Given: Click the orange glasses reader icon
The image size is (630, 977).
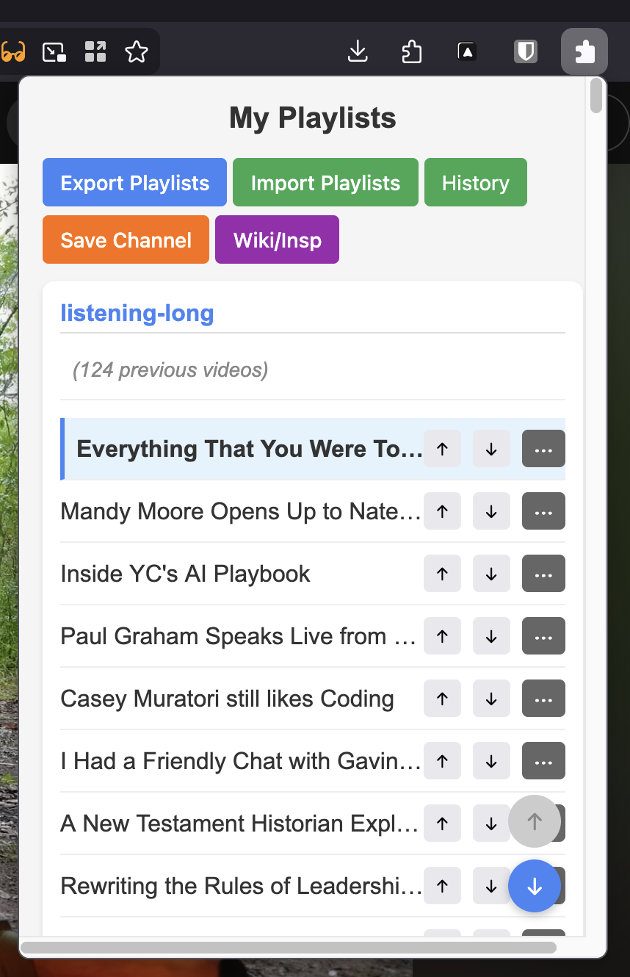Looking at the screenshot, I should 12,52.
